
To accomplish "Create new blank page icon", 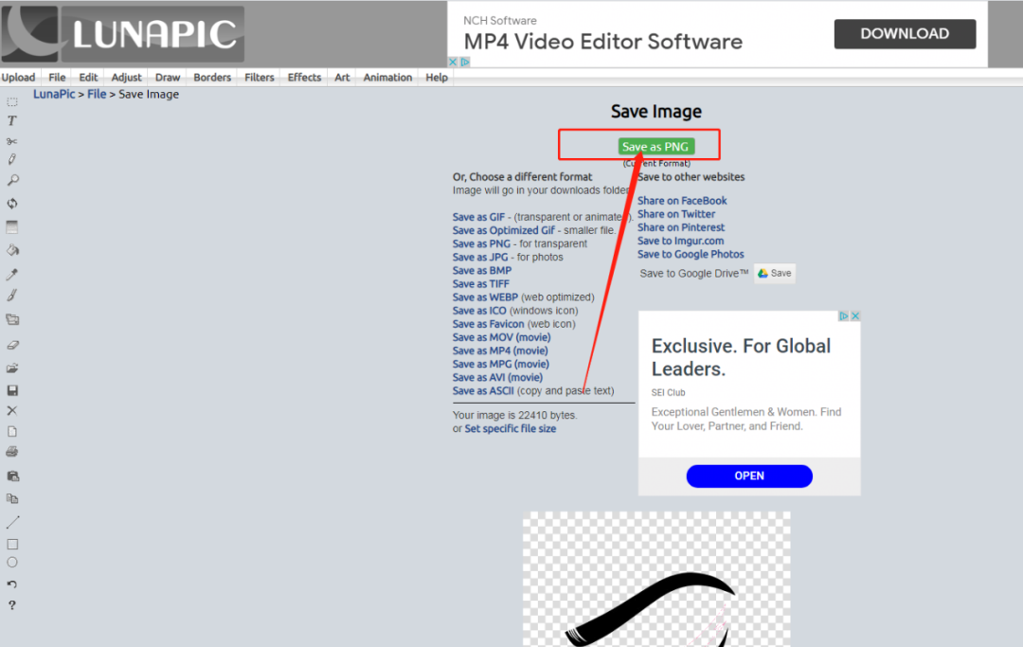I will (x=11, y=432).
